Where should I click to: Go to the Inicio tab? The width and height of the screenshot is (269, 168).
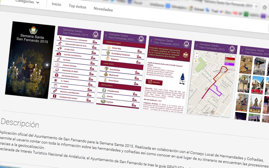(x=56, y=4)
